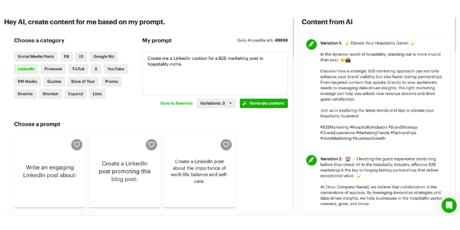Choose the Days of Year category
Viewport: 460px width, 230px height.
(83, 82)
